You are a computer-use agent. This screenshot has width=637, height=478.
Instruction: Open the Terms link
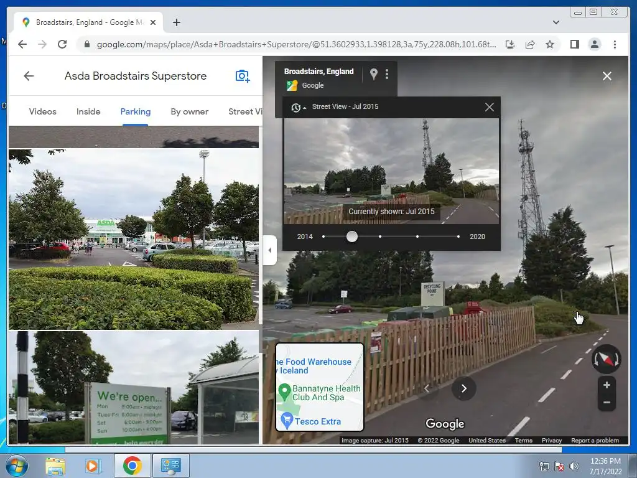coord(524,441)
